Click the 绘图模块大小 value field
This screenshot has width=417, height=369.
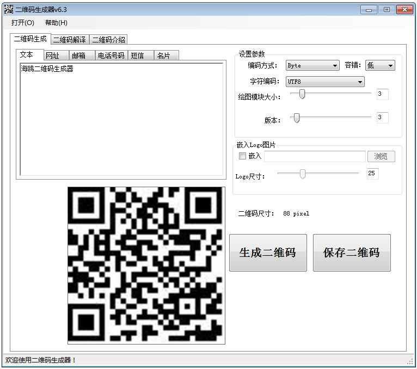coord(382,94)
